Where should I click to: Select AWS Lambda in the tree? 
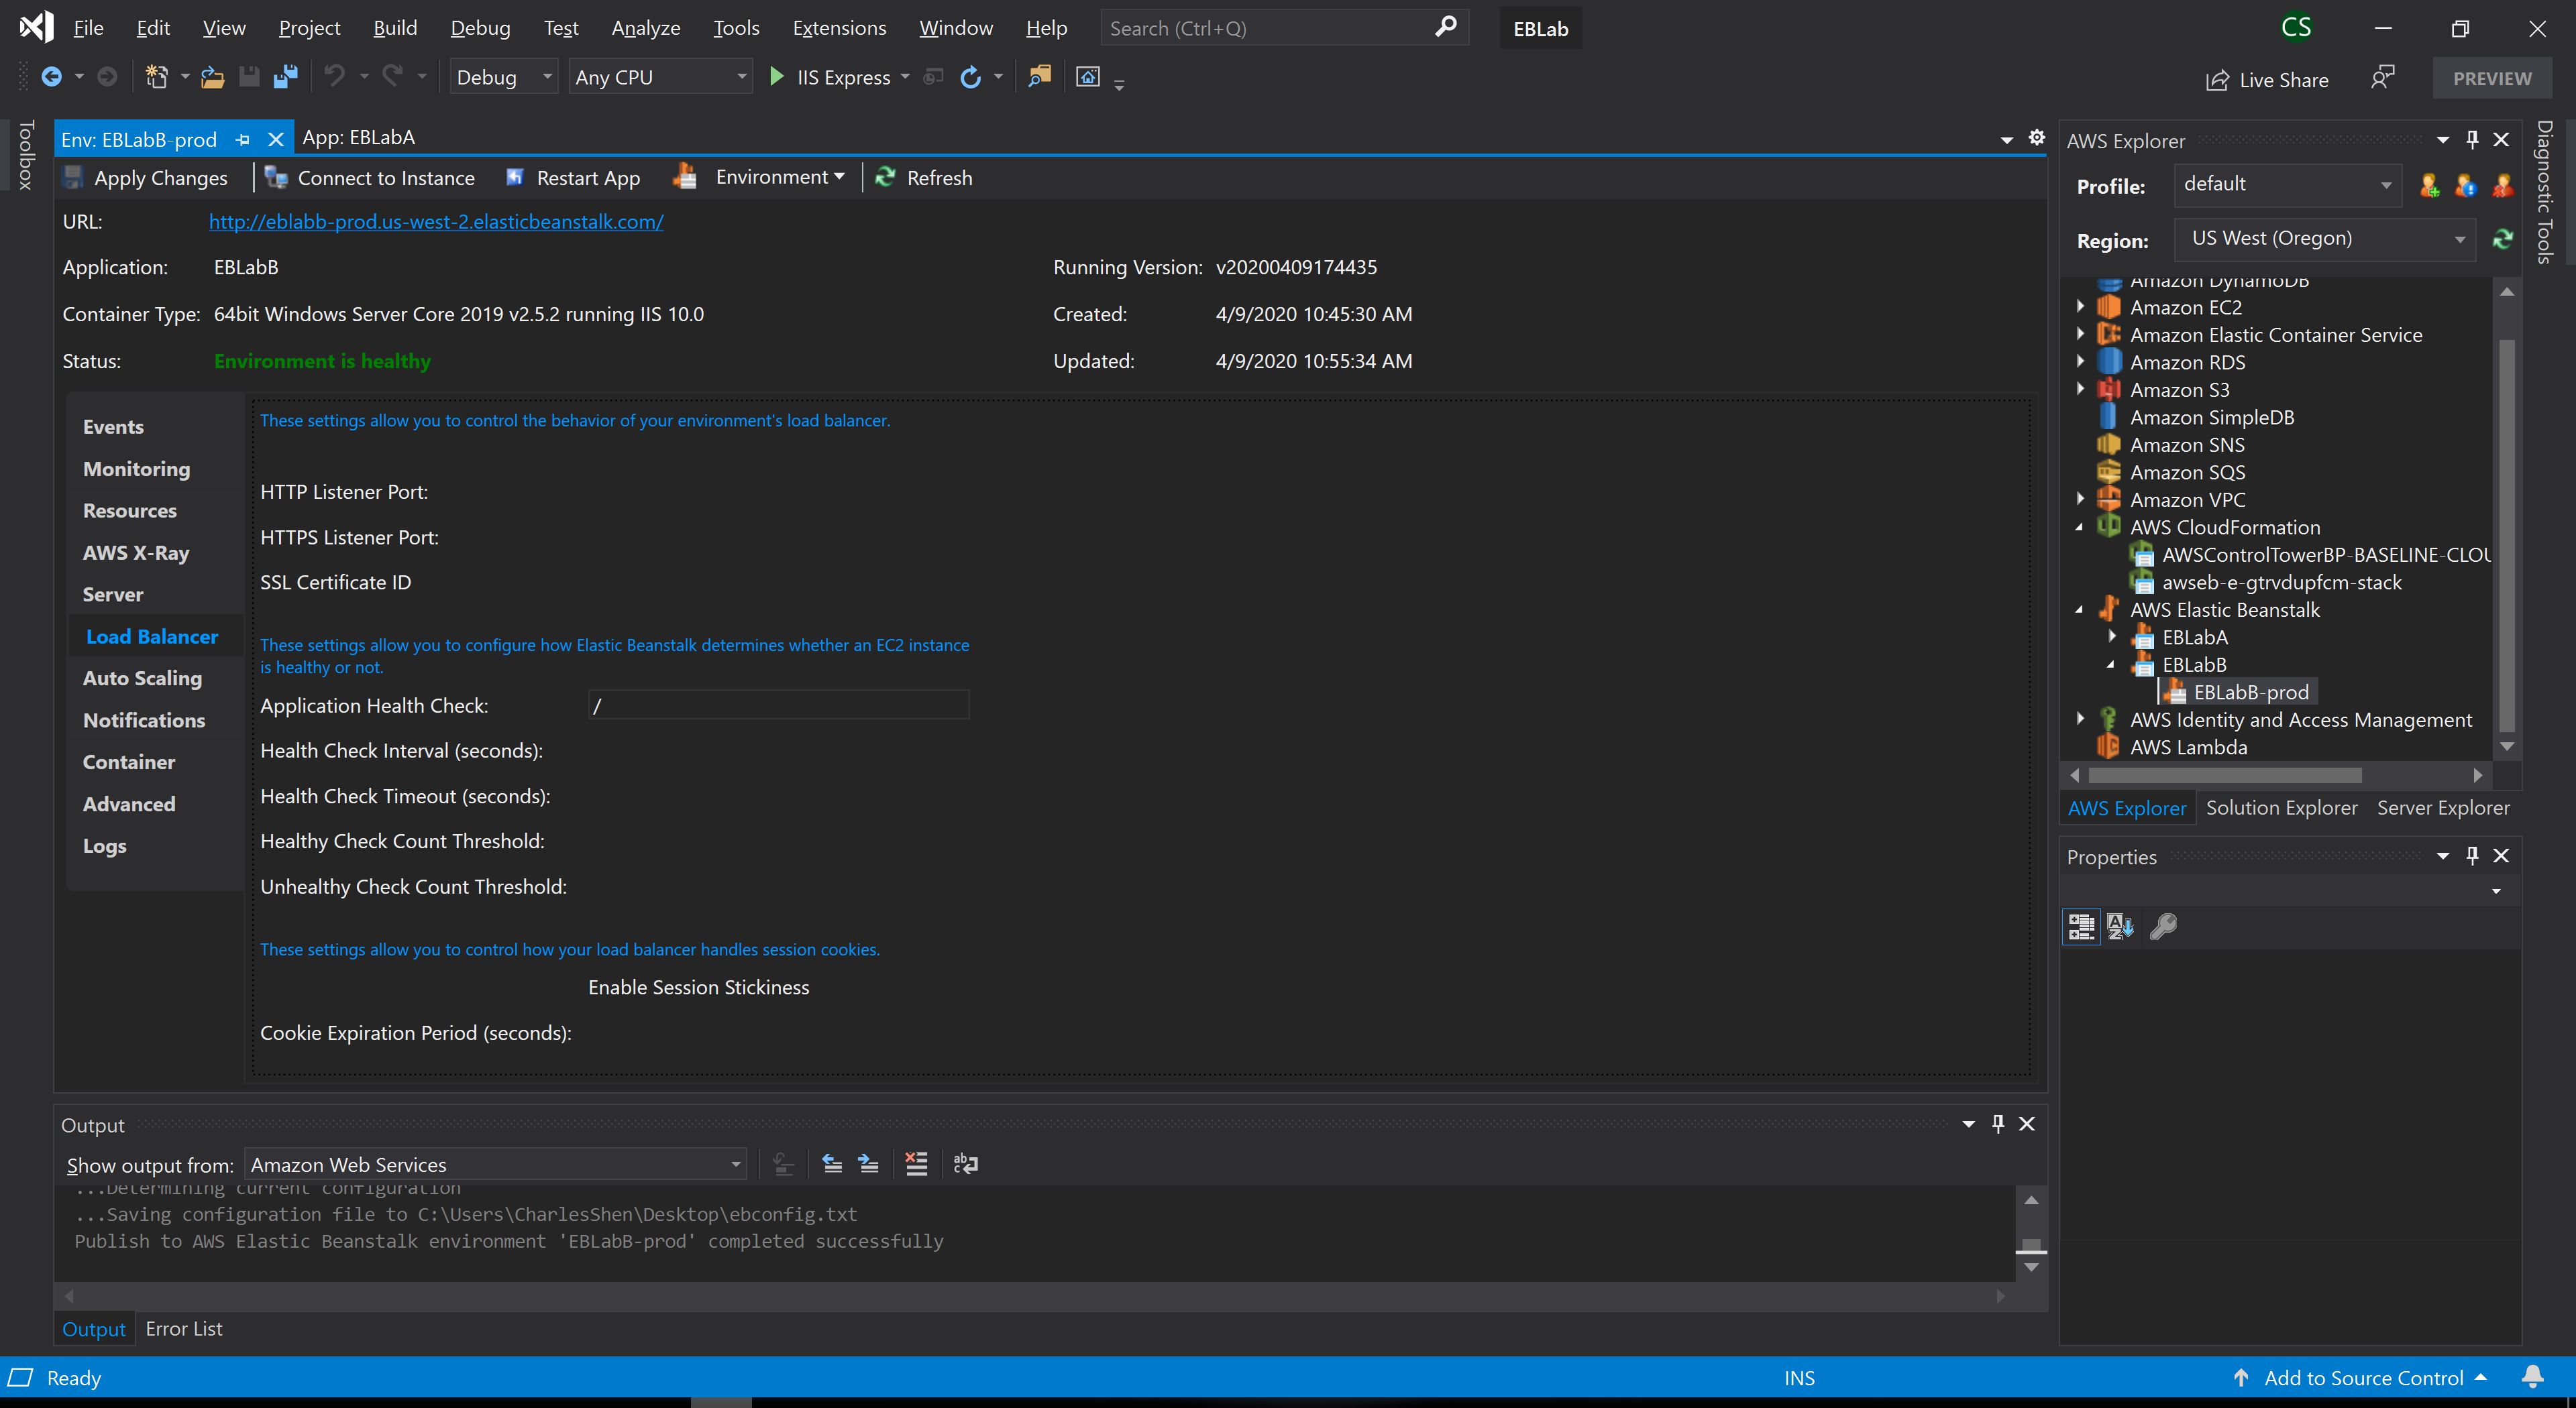pyautogui.click(x=2188, y=746)
